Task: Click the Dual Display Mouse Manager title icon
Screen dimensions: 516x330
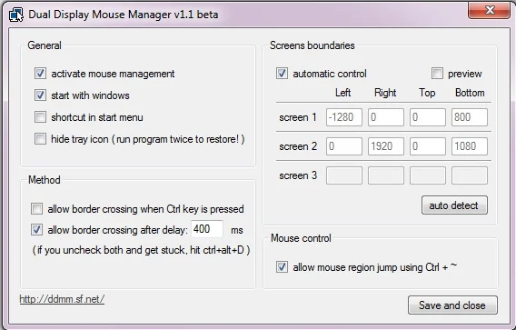Action: [x=16, y=15]
